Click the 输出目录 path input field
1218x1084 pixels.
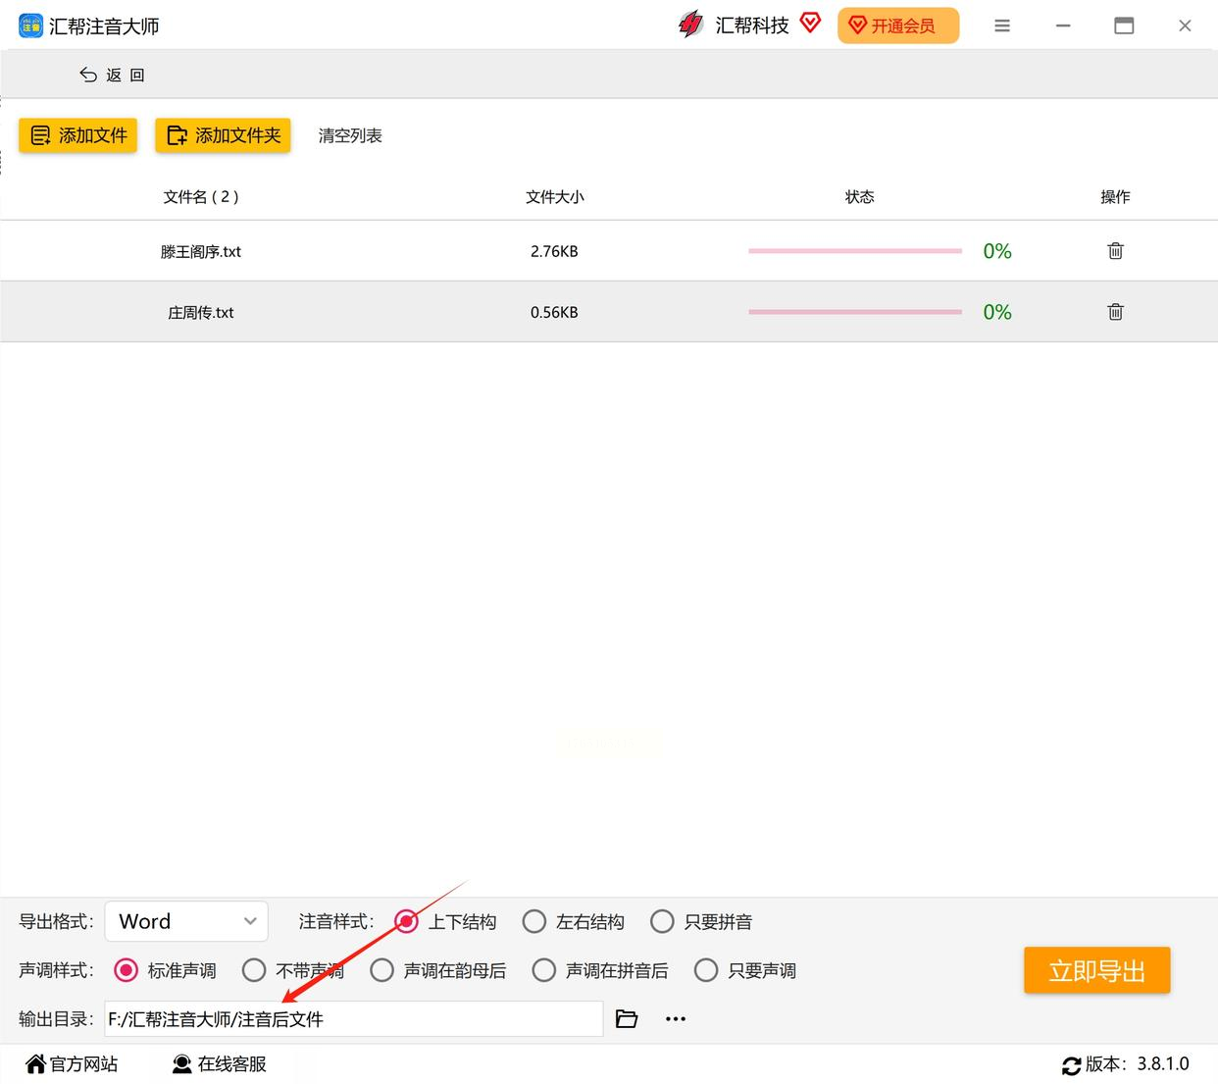pyautogui.click(x=354, y=1019)
